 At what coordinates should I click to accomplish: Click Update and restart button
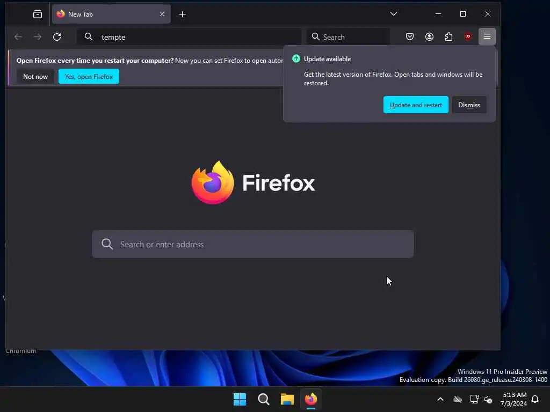[x=416, y=105]
